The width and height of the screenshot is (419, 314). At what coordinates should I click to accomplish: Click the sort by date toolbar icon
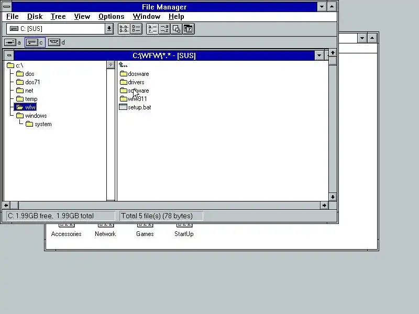[189, 29]
